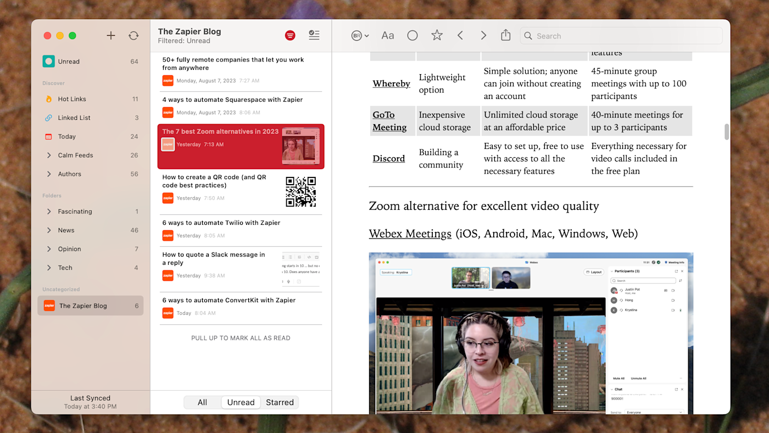Switch to the Unread tab

click(x=241, y=402)
